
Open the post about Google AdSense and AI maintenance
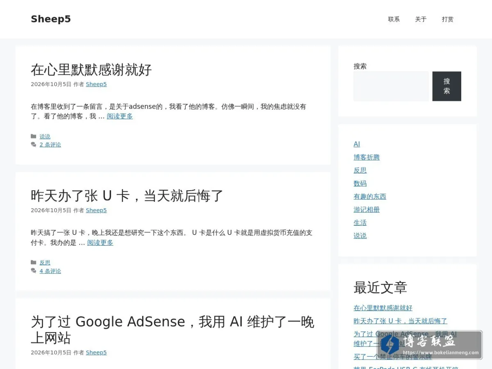click(x=173, y=330)
